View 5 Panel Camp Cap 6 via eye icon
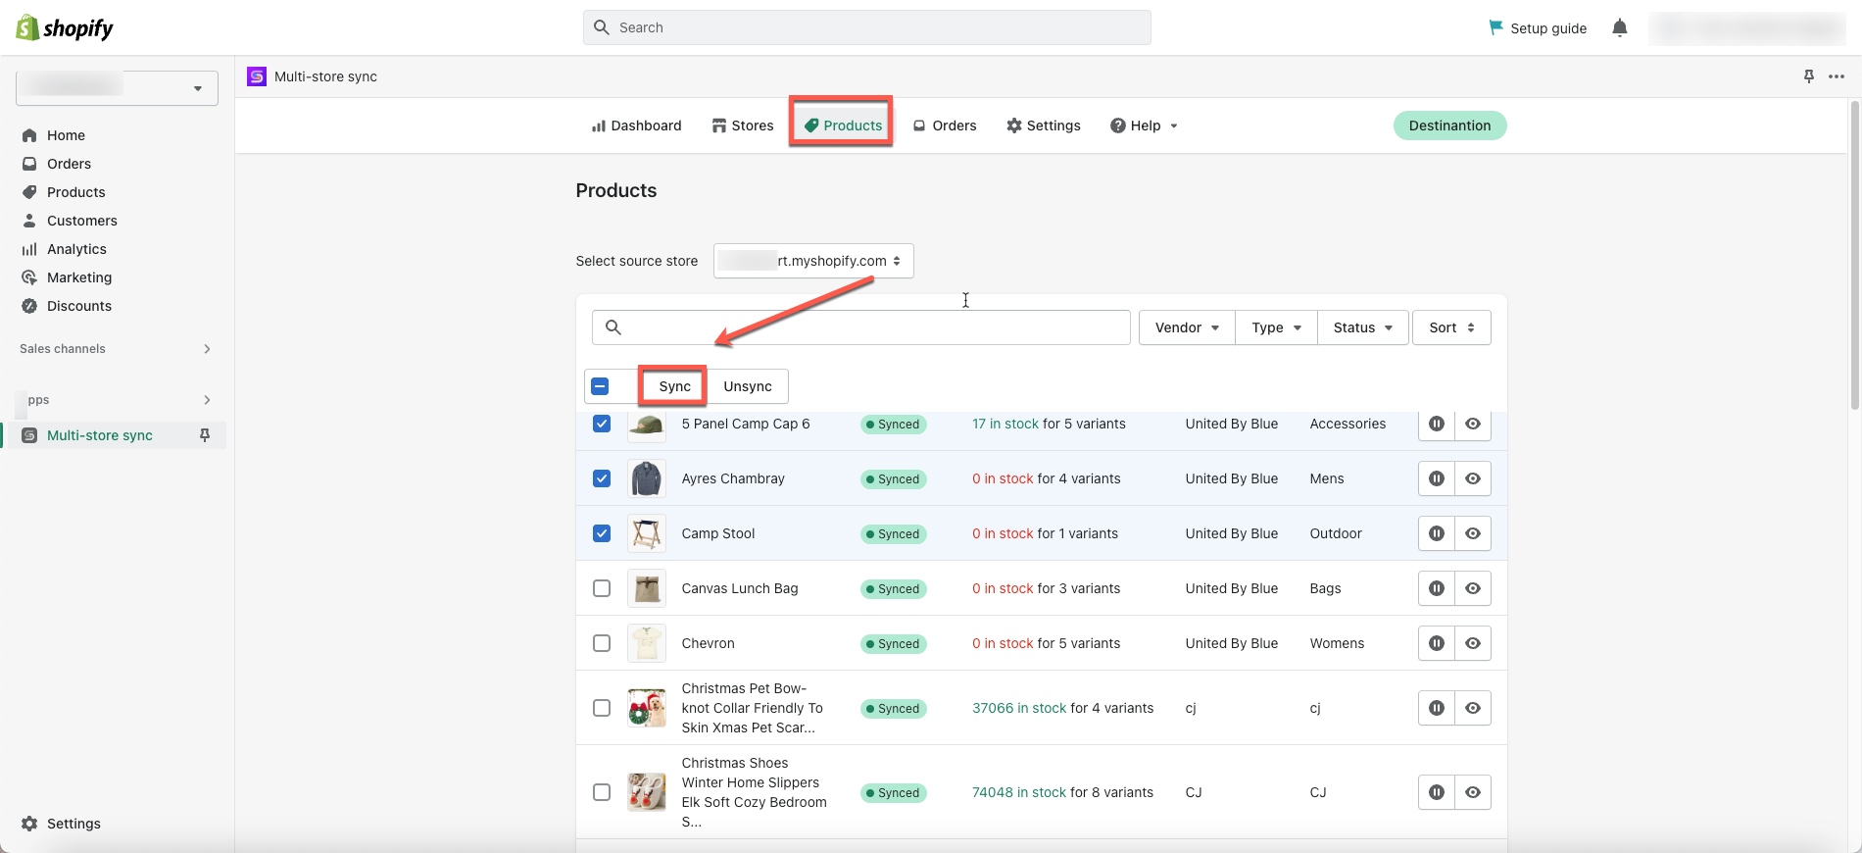1862x853 pixels. pos(1473,424)
